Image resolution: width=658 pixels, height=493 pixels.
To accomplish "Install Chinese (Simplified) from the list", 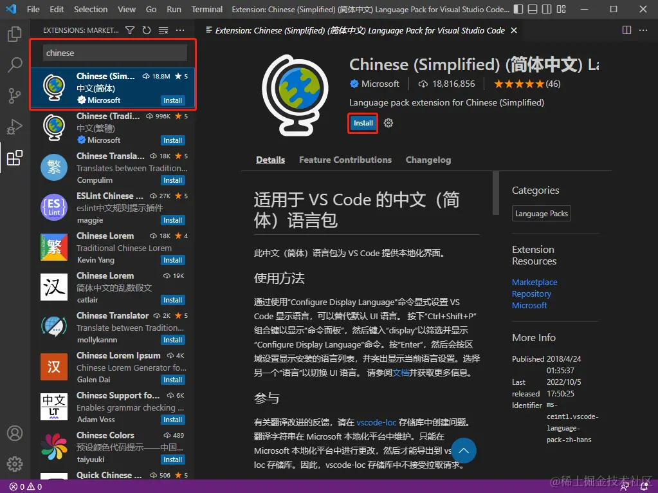I will 172,100.
